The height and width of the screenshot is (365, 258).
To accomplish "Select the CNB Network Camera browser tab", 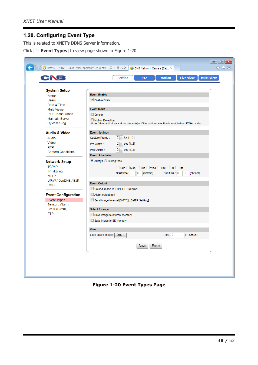I will [x=151, y=68].
